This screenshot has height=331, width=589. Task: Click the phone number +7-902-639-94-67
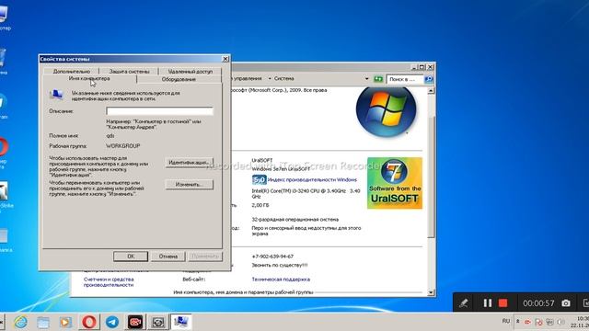pyautogui.click(x=272, y=257)
